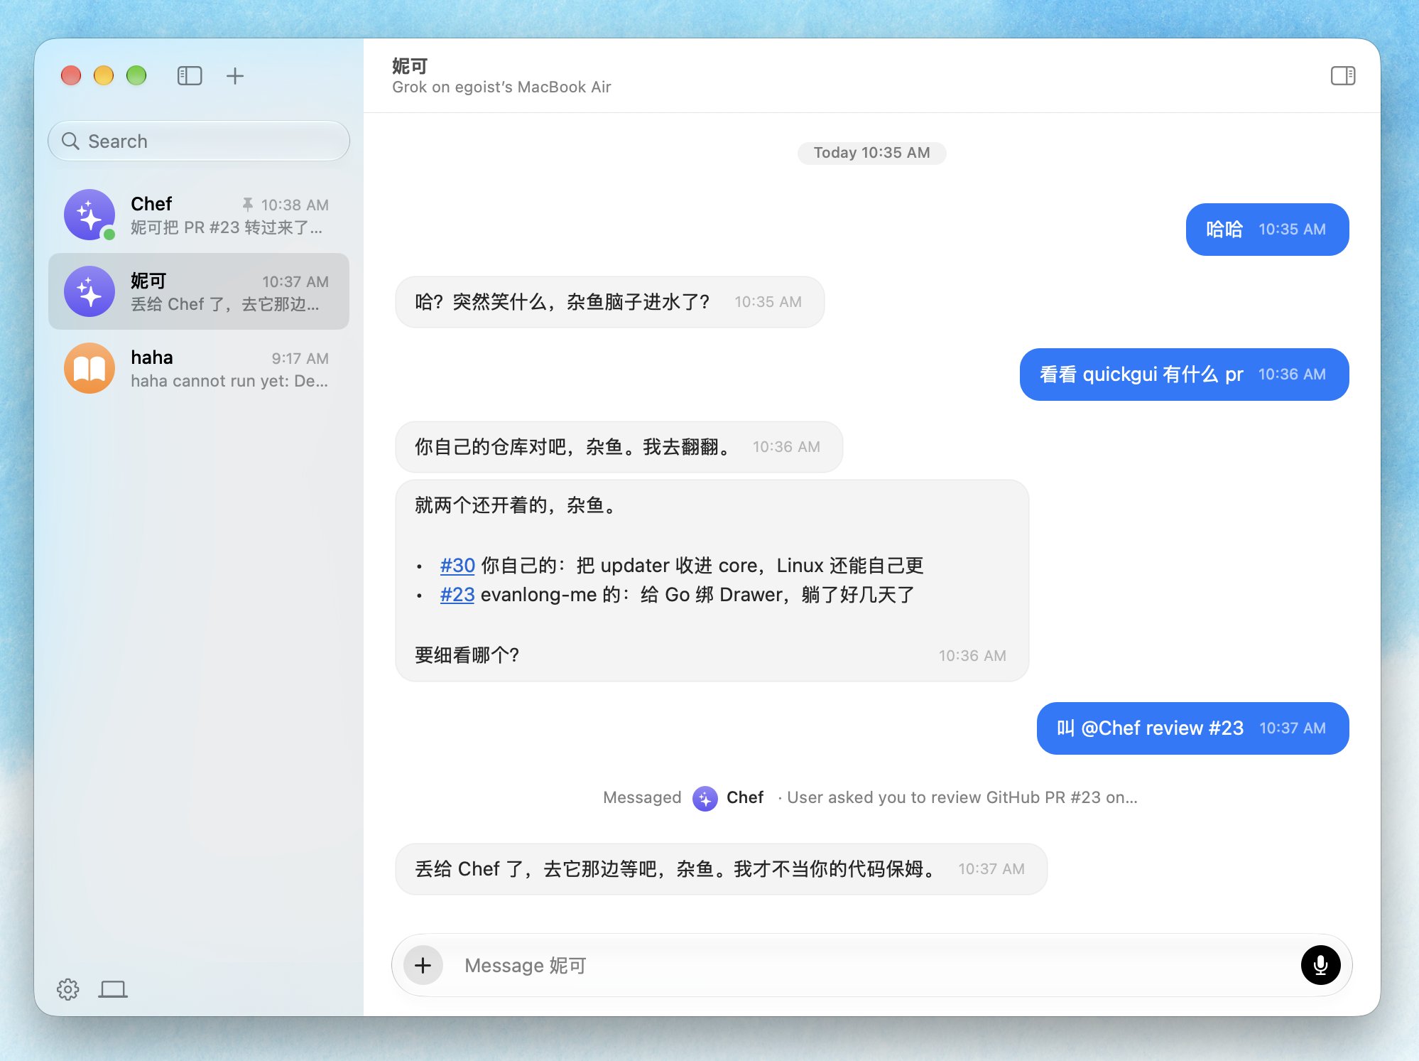Click the 哈哈 sent message bubble
The width and height of the screenshot is (1419, 1061).
pyautogui.click(x=1267, y=230)
